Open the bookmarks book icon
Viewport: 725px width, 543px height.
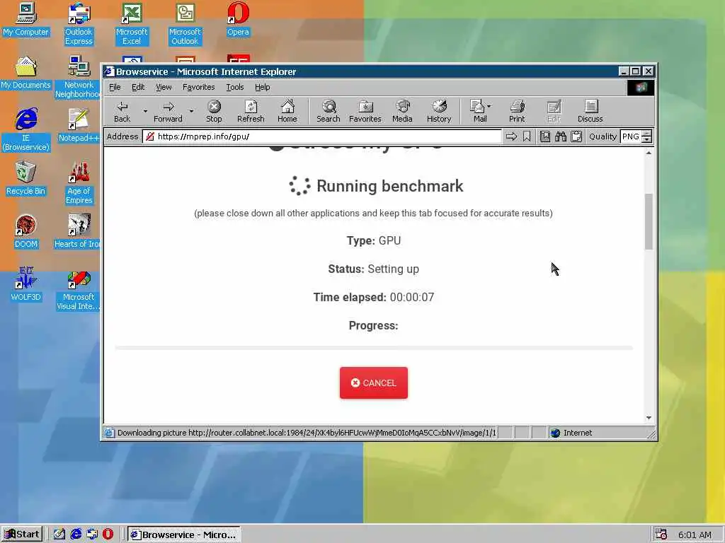pos(545,136)
